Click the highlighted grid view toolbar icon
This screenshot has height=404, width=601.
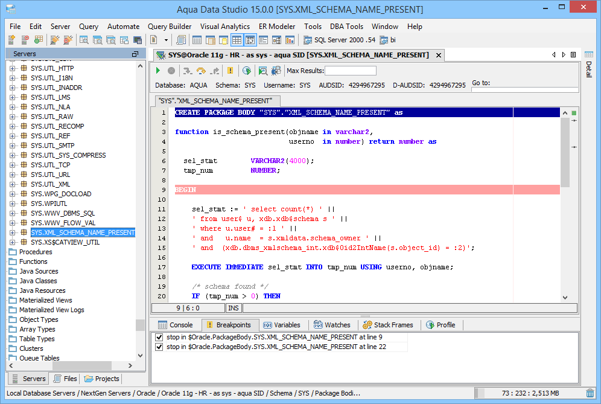point(237,40)
